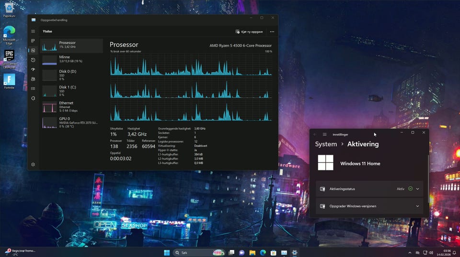Image resolution: width=460 pixels, height=257 pixels.
Task: Select GPU 0 in the performance list
Action: (72, 121)
